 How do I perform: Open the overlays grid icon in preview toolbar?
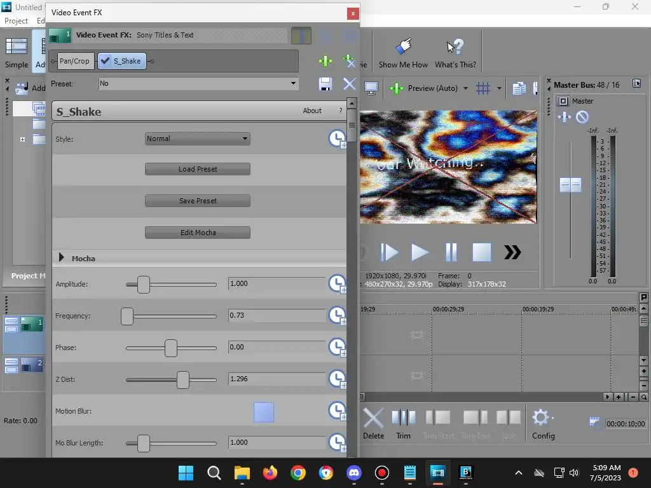point(483,88)
